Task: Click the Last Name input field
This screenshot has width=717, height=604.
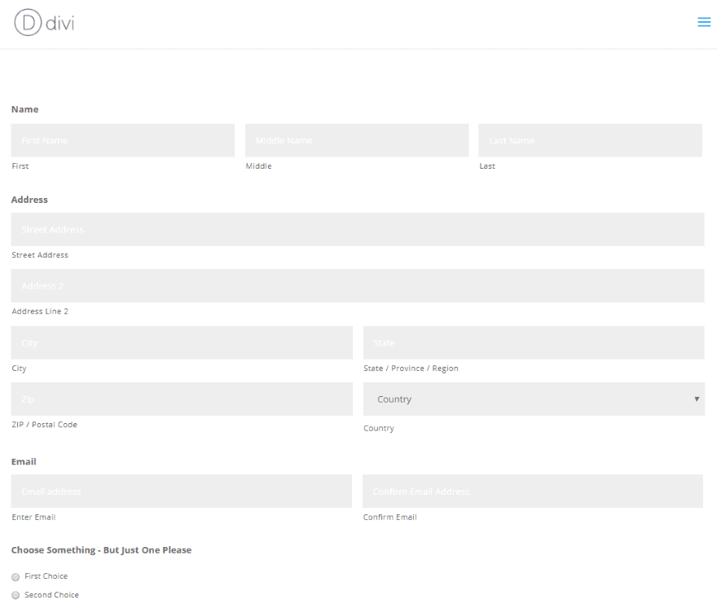Action: [590, 140]
